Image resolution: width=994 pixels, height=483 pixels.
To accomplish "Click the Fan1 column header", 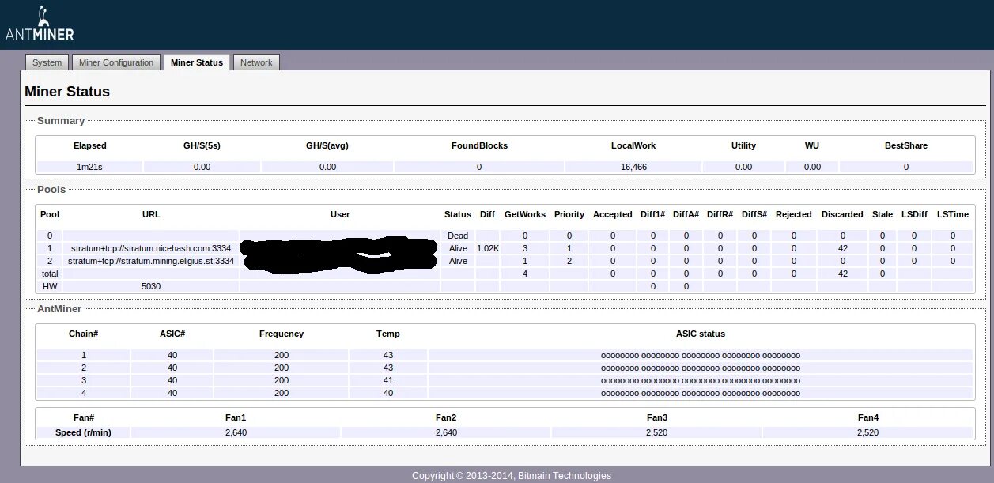I will [x=236, y=417].
